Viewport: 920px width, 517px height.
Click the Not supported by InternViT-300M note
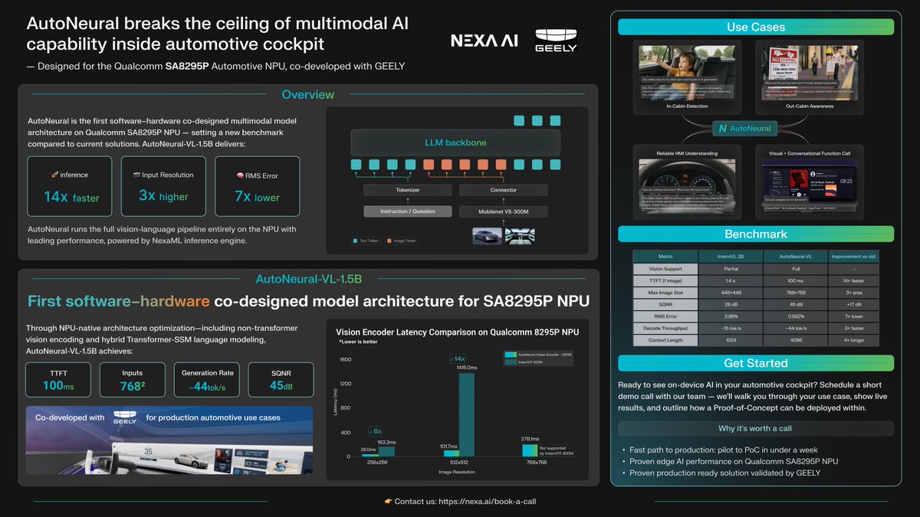point(555,451)
